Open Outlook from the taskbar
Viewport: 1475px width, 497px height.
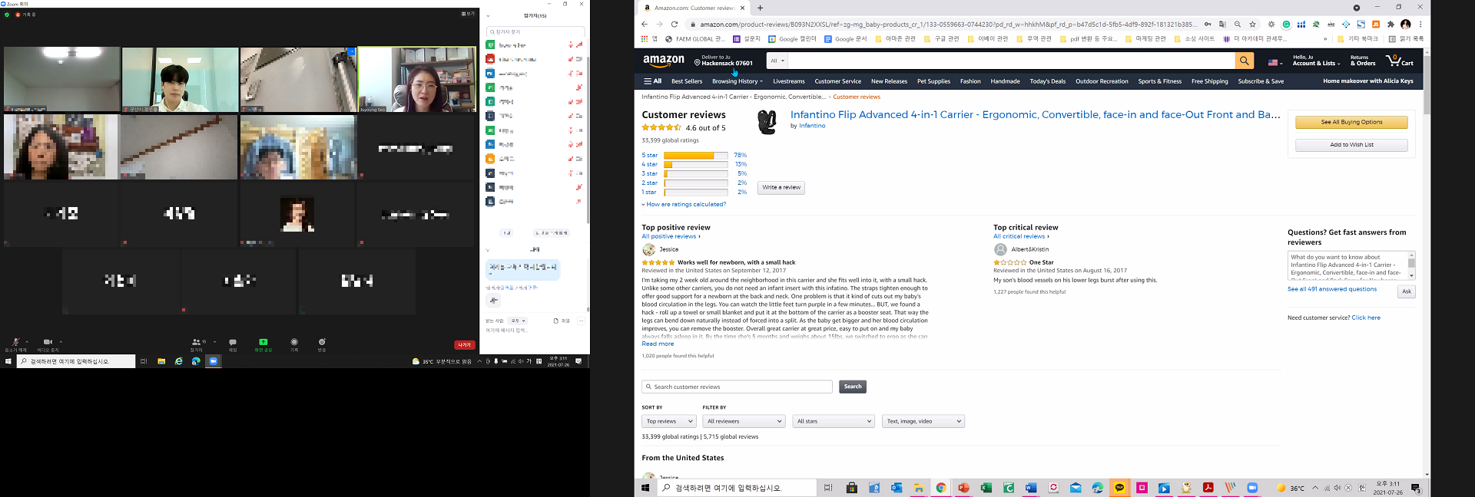(897, 488)
